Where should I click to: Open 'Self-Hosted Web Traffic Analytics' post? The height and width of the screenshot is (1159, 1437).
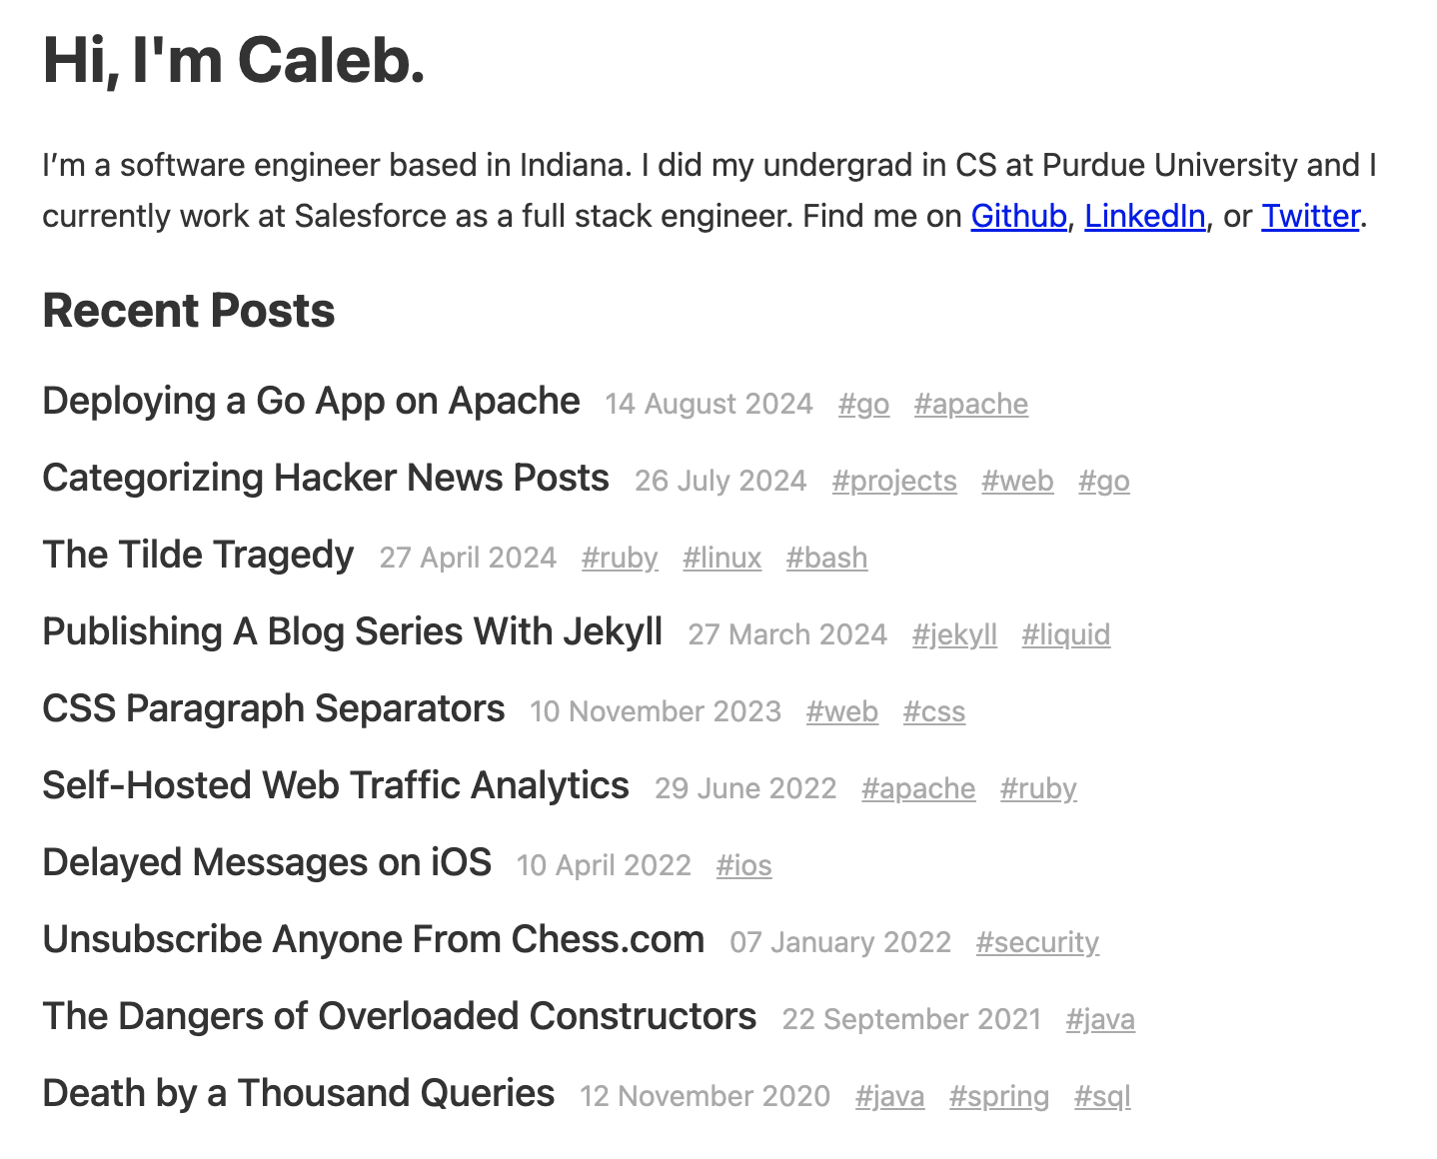tap(336, 785)
